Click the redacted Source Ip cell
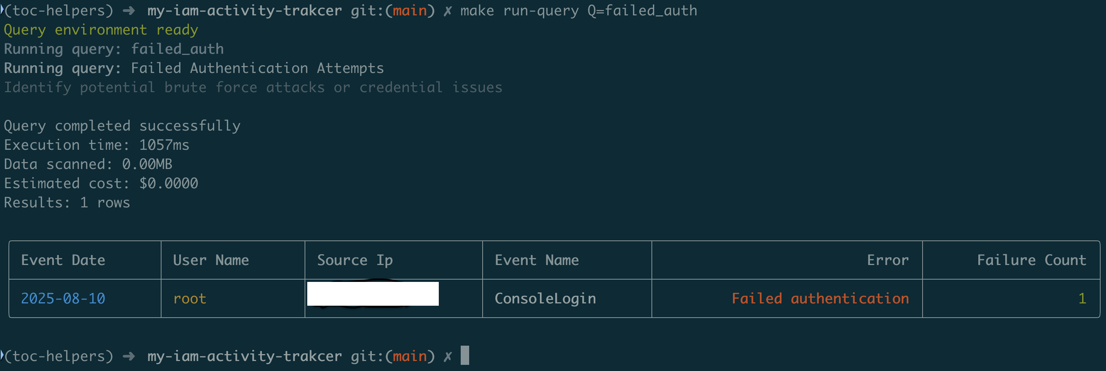Viewport: 1106px width, 371px height. pyautogui.click(x=373, y=294)
